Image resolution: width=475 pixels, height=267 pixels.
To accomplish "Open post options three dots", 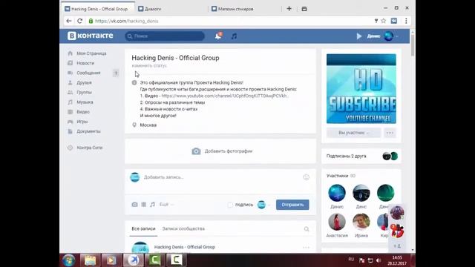I will click(306, 248).
